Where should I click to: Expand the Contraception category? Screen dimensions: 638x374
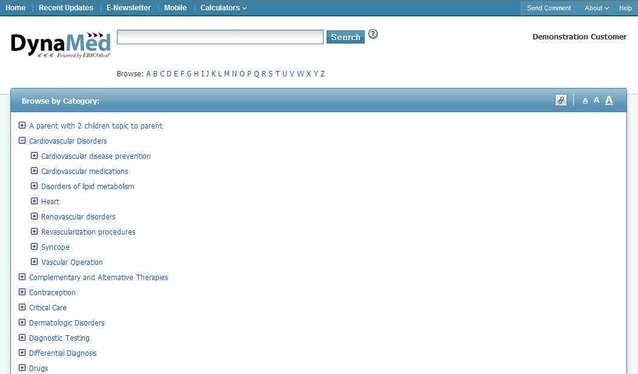point(22,292)
